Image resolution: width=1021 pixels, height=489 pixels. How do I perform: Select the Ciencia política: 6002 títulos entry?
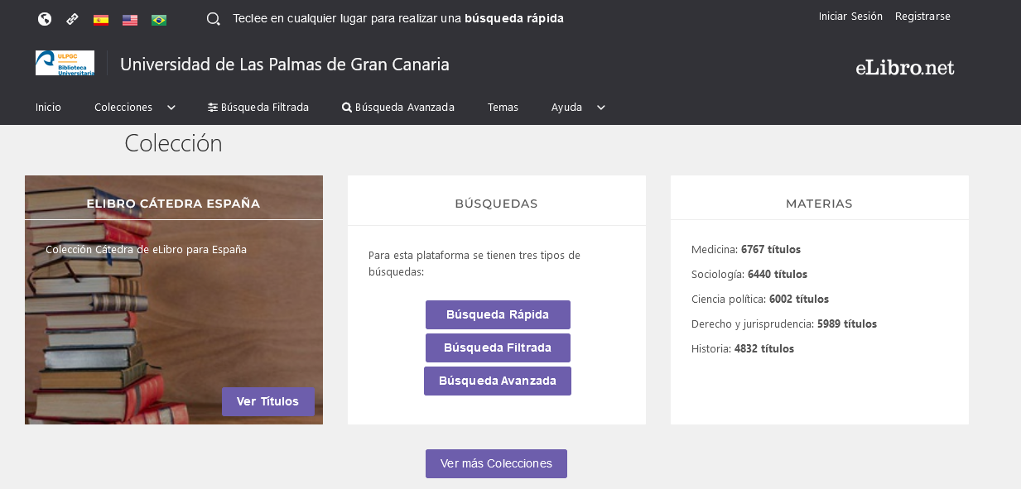[760, 299]
